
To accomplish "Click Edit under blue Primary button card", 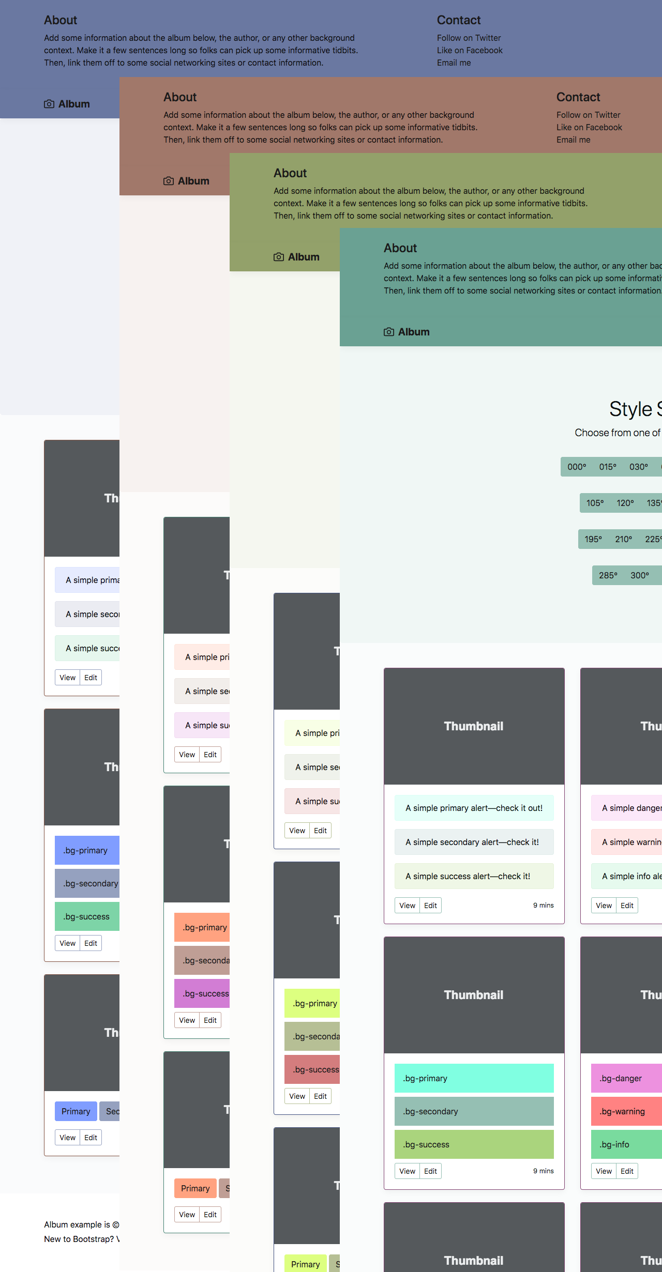I will coord(91,1138).
